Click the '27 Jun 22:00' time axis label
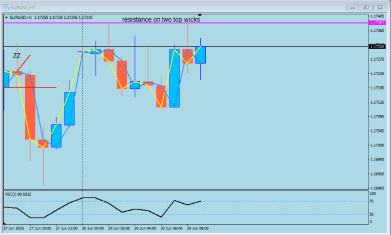 point(66,228)
